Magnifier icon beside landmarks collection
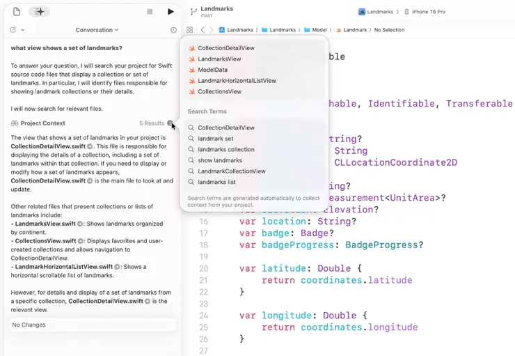Image resolution: width=515 pixels, height=356 pixels. pyautogui.click(x=191, y=149)
